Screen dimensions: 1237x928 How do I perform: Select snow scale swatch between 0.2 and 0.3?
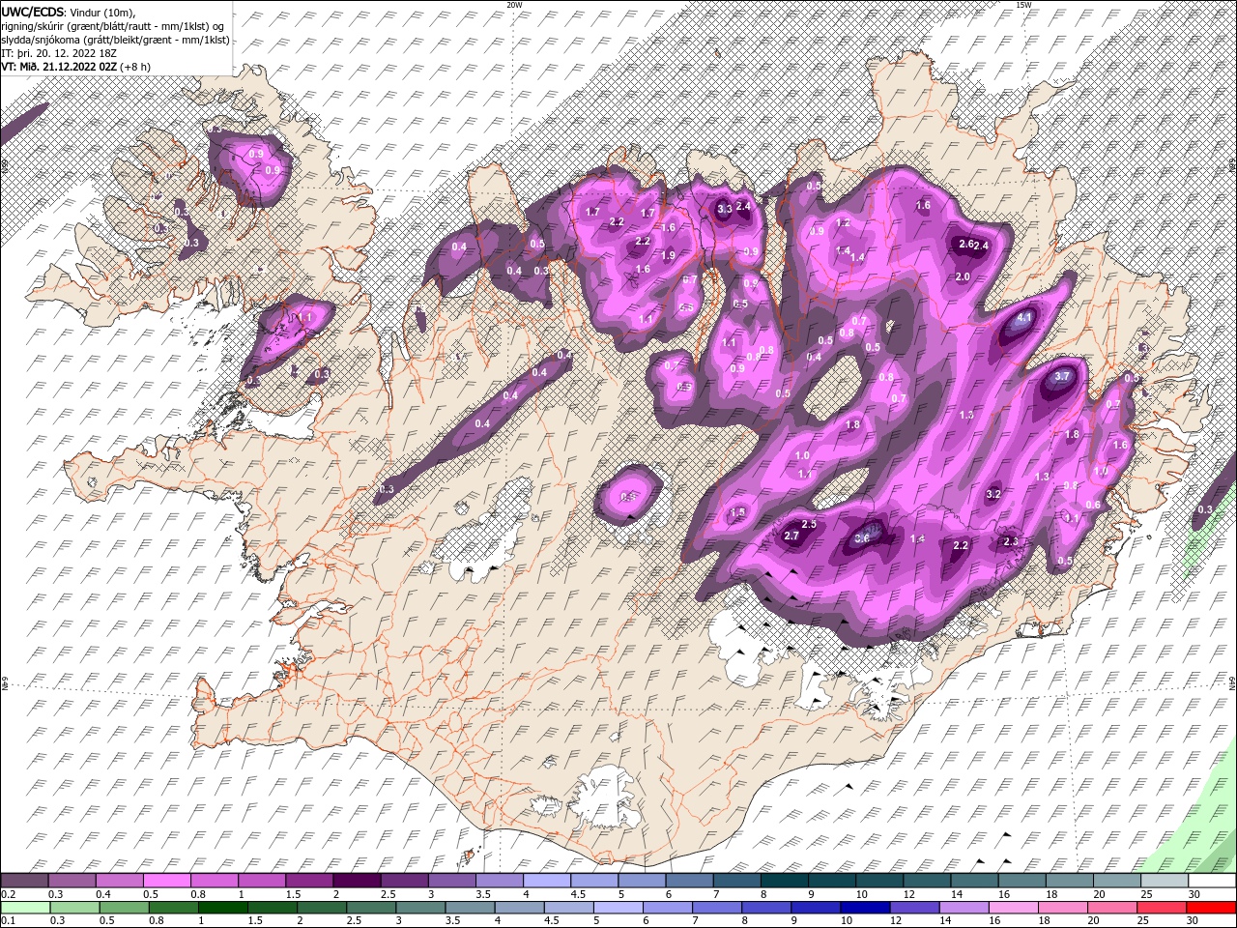coord(24,881)
